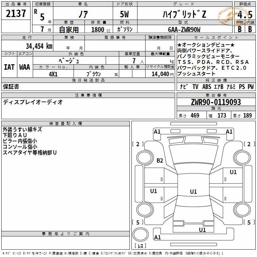This screenshot has height=257, width=257.
Task: Select the U1 mark on the roof
Action: click(193, 191)
